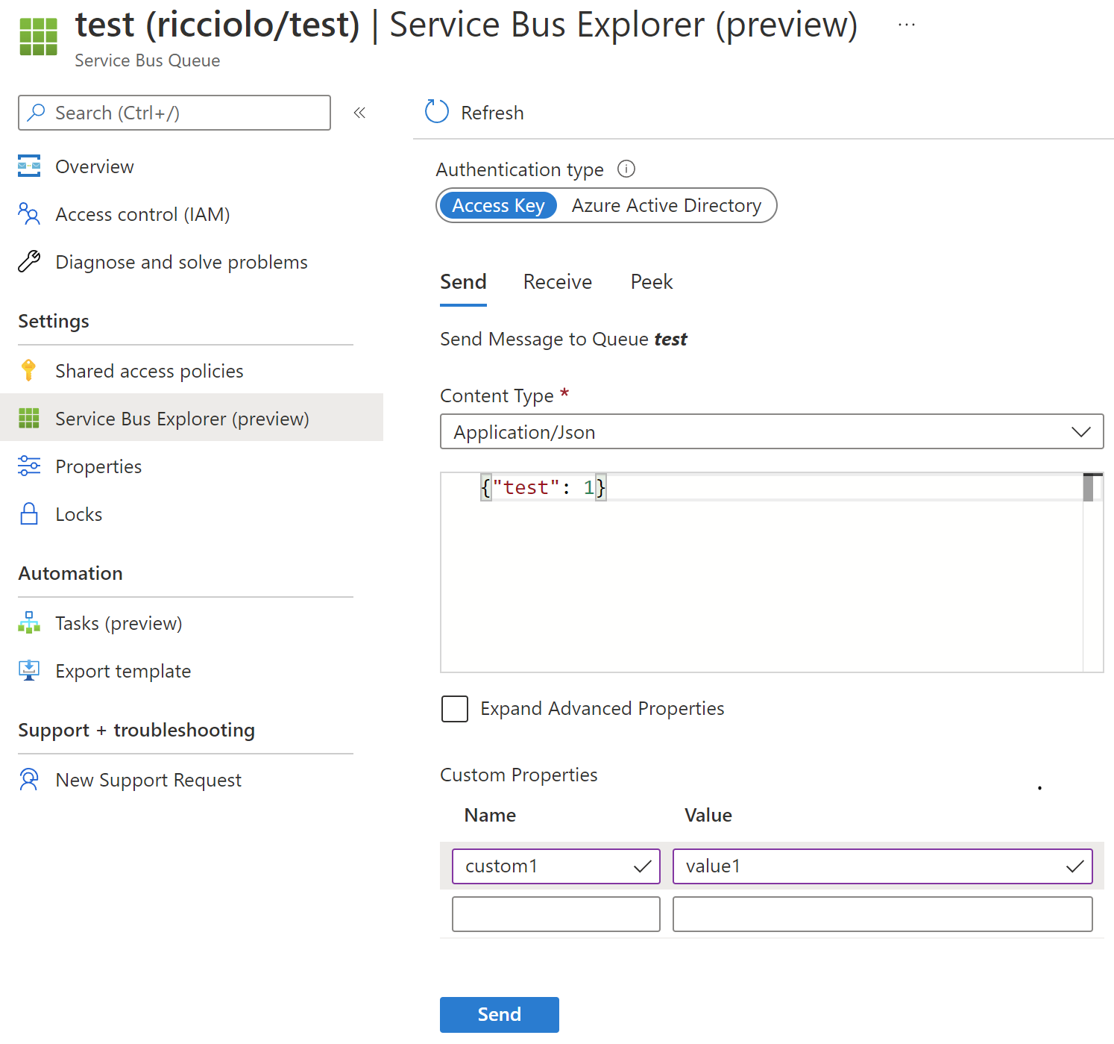Viewport: 1114px width, 1044px height.
Task: Click the message editor vertical scrollbar thumb
Action: tap(1089, 488)
